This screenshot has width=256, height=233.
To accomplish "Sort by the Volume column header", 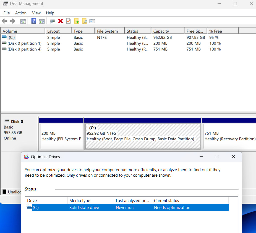I will point(23,31).
